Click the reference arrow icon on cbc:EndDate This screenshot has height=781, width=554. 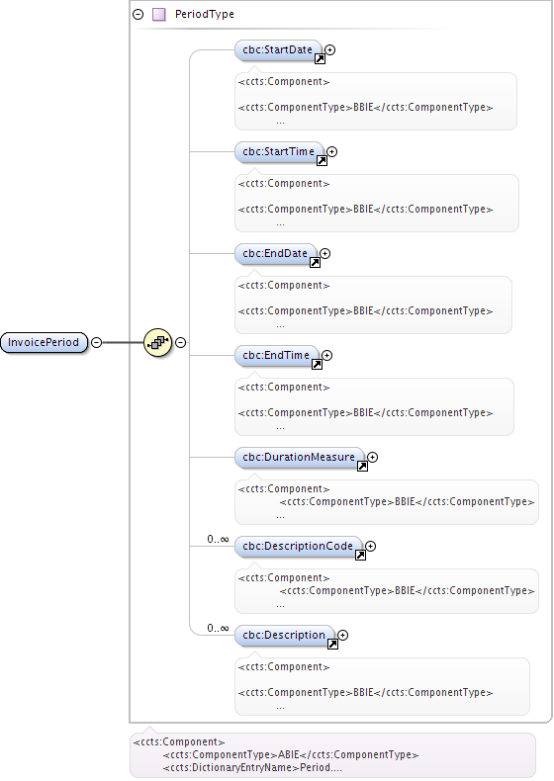(315, 263)
